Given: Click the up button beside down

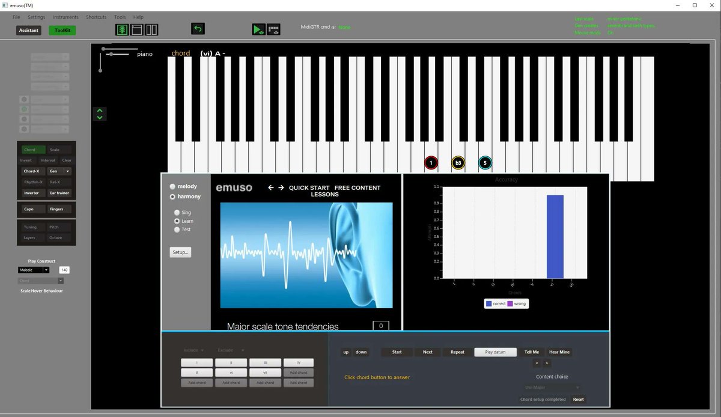Looking at the screenshot, I should click(345, 352).
